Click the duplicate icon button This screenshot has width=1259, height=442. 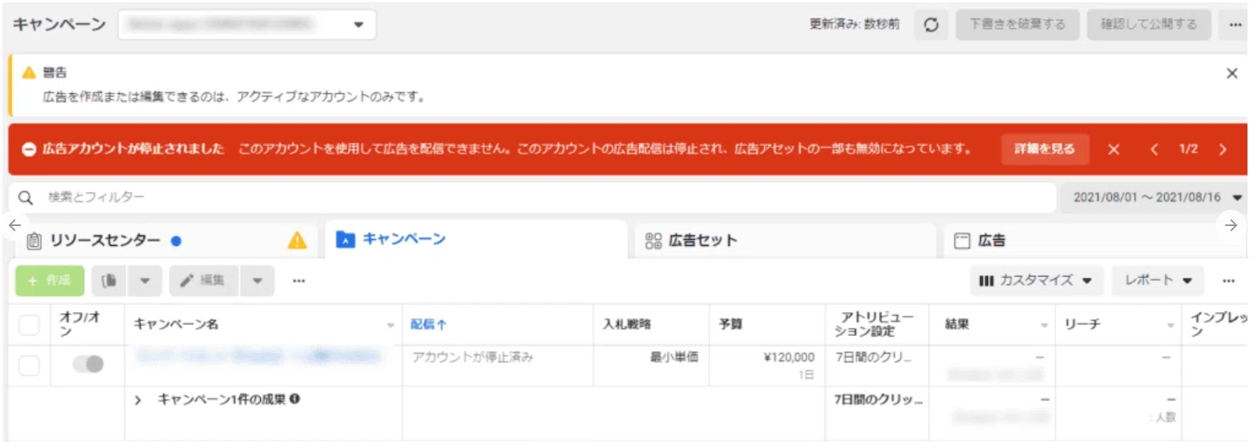[x=109, y=281]
